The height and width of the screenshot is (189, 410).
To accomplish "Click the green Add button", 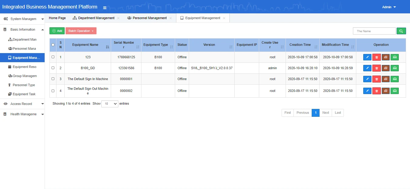I will pos(57,31).
